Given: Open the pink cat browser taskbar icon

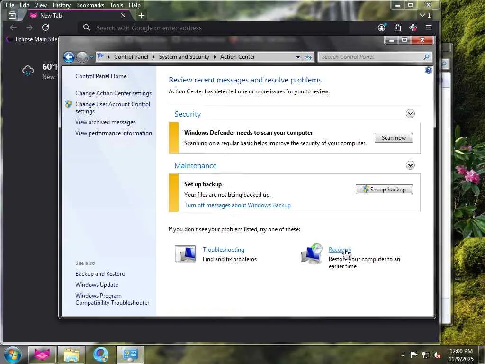Looking at the screenshot, I should 42,355.
